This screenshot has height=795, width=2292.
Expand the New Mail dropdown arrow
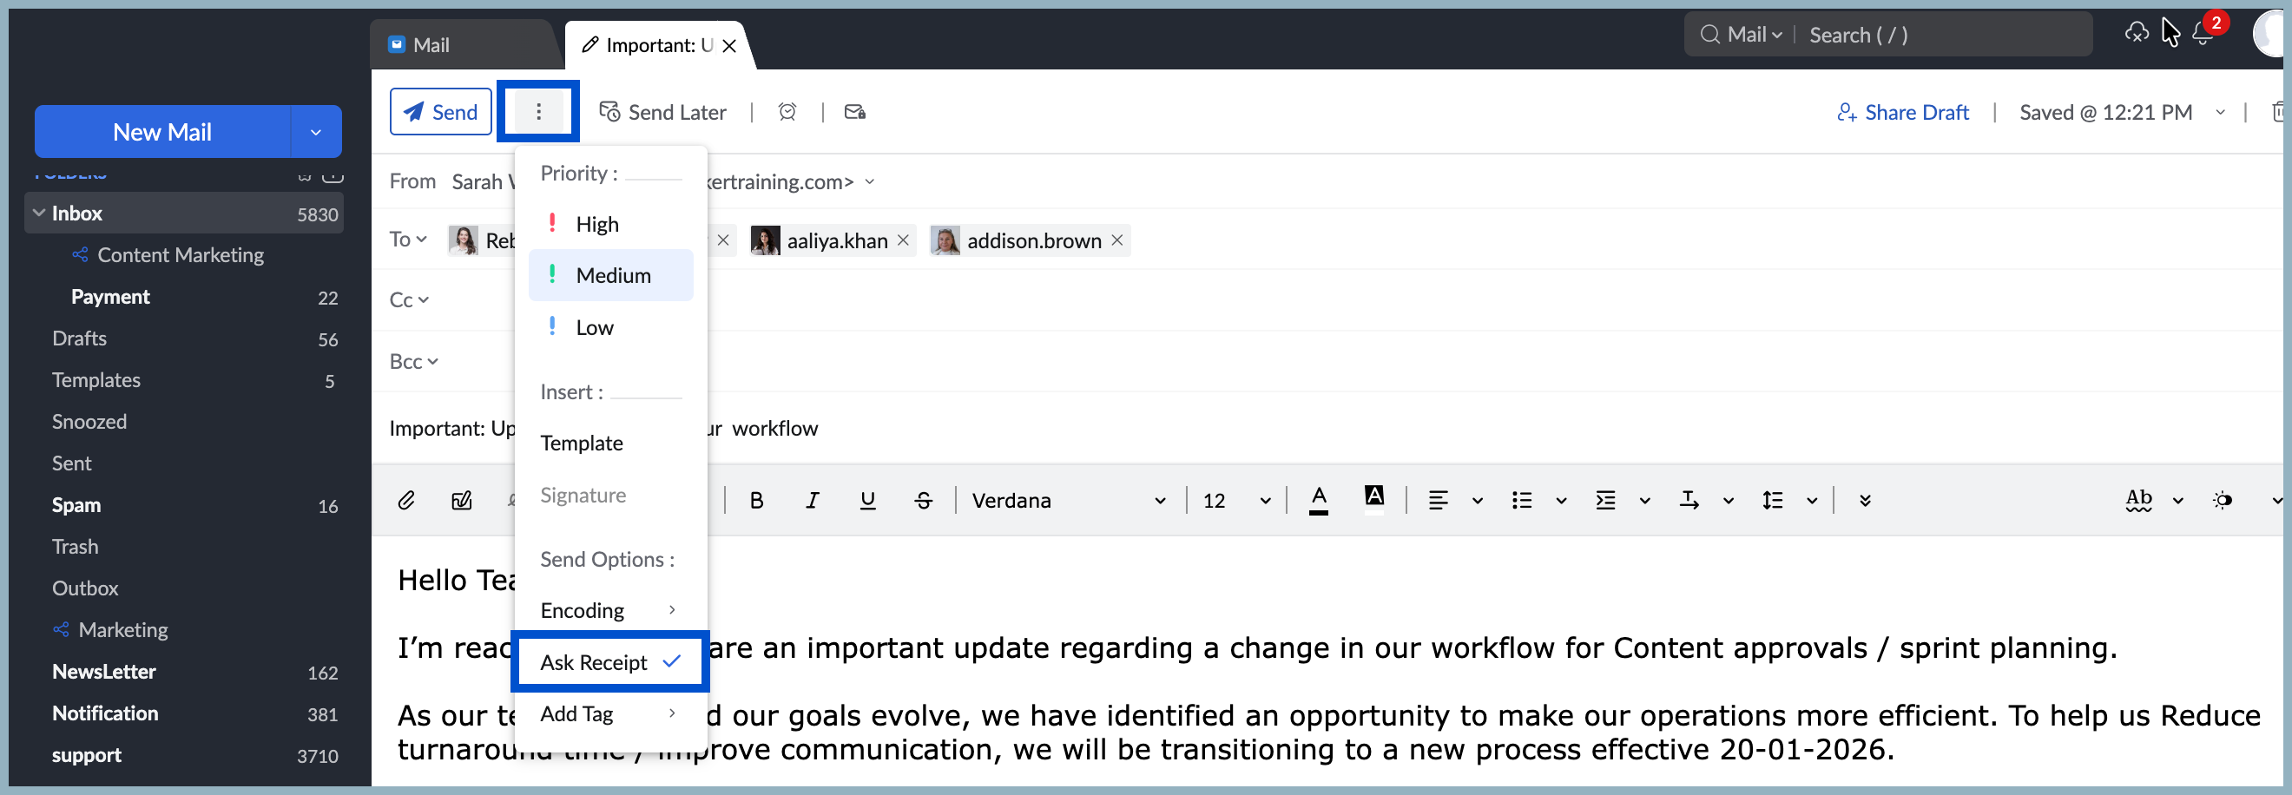316,133
